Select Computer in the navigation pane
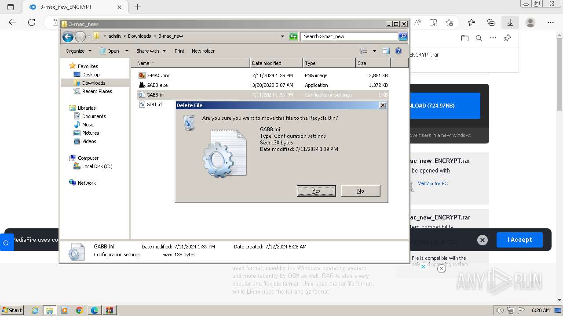 coord(88,158)
